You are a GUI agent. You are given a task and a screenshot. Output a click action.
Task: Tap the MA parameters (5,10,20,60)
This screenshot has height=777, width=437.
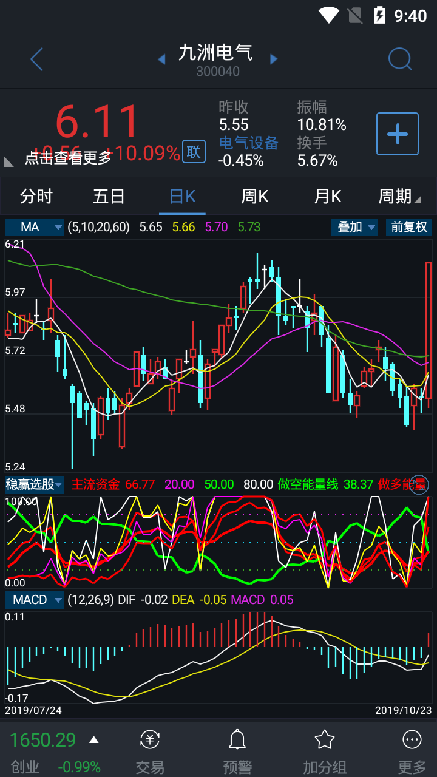(x=98, y=227)
